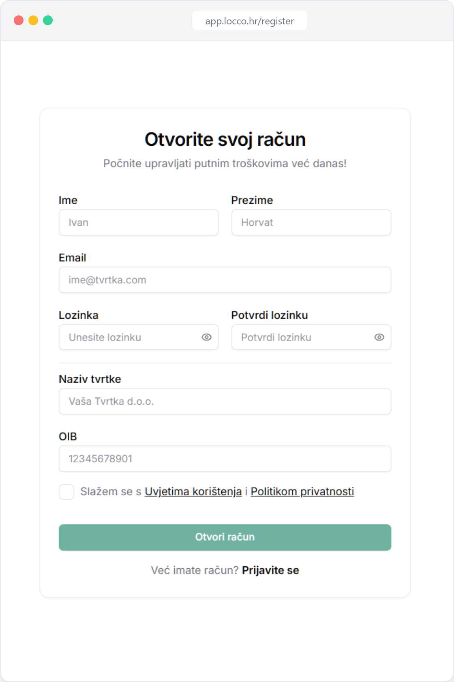This screenshot has width=454, height=682.
Task: Click the red traffic light button
Action: (19, 20)
